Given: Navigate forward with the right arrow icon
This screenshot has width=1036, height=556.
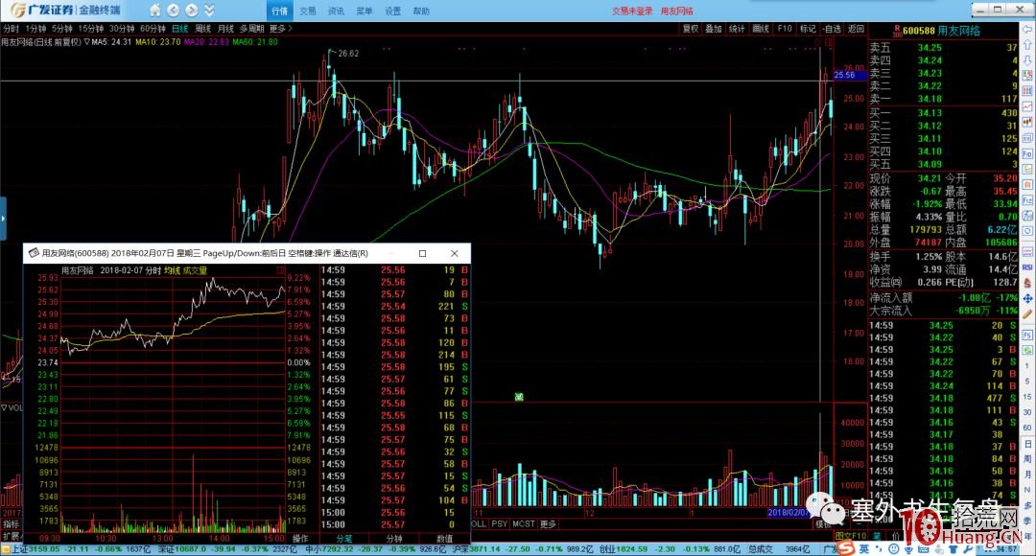Looking at the screenshot, I should (192, 10).
